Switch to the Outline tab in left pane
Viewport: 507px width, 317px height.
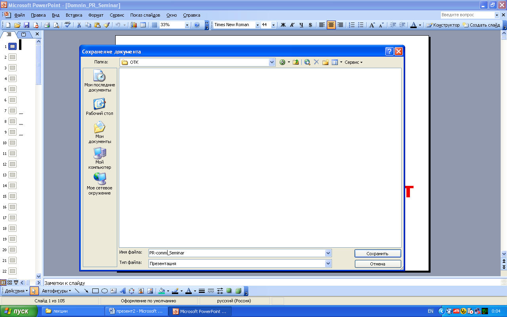[x=9, y=34]
